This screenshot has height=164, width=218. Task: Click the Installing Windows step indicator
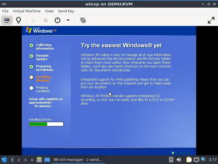[31, 77]
